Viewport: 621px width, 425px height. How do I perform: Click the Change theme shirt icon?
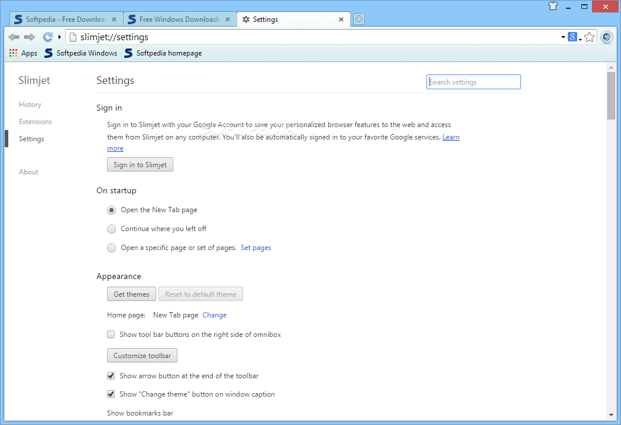pyautogui.click(x=553, y=6)
